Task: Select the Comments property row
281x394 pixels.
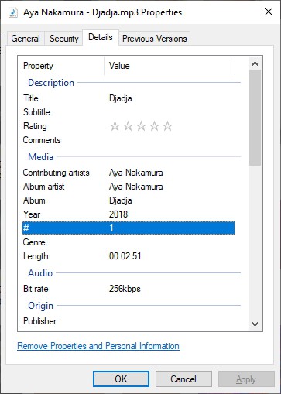Action: coord(129,140)
